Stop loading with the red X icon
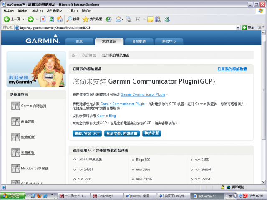 [43, 19]
